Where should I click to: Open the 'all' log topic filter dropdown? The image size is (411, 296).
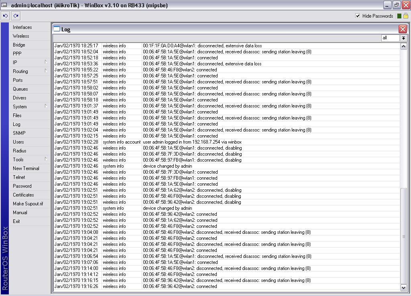pos(403,38)
